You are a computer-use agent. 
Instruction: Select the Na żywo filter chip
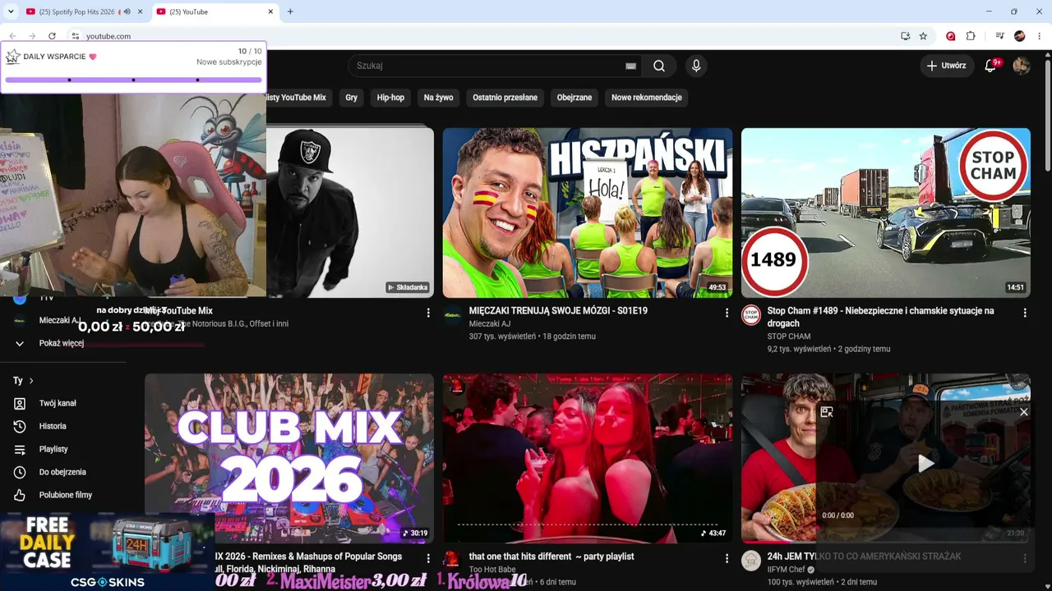439,98
